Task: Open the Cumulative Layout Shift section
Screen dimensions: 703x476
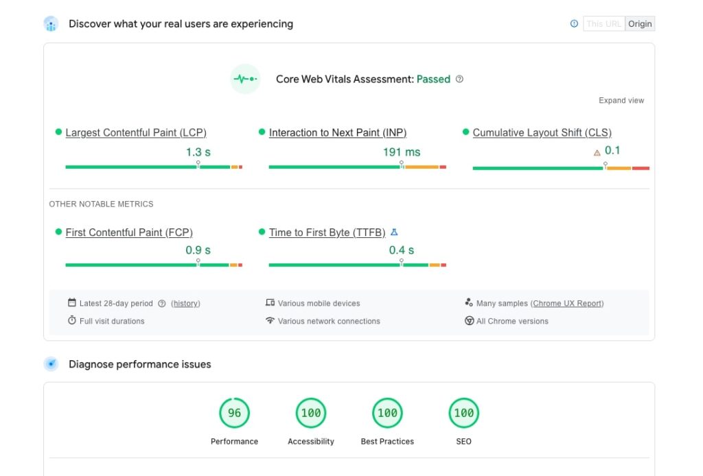Action: click(542, 132)
